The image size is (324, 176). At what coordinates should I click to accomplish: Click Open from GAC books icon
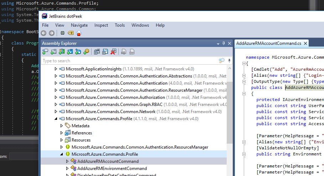click(x=62, y=52)
